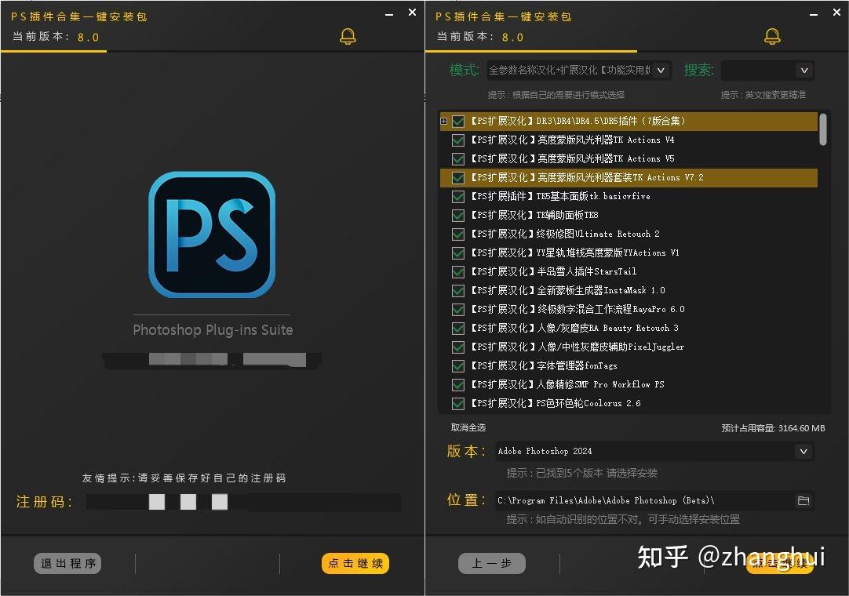
Task: Click the 上一步 back button
Action: click(x=491, y=563)
